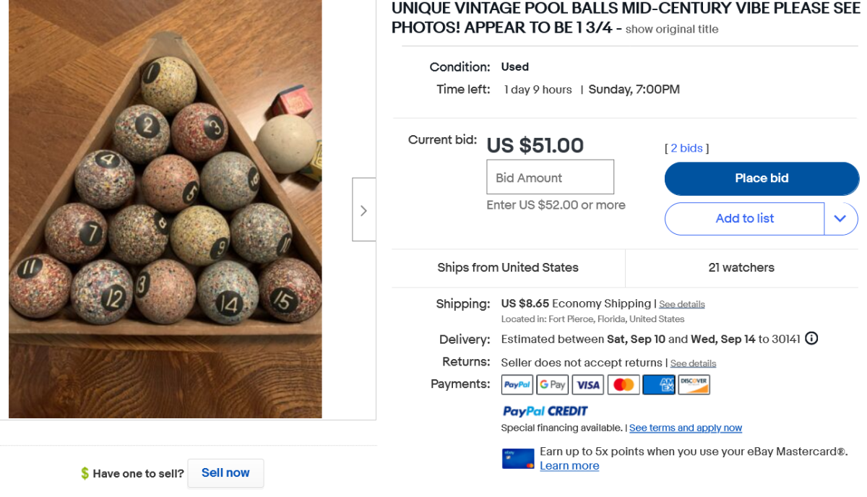Show next photo with gallery arrow
This screenshot has height=497, width=867.
coord(363,210)
